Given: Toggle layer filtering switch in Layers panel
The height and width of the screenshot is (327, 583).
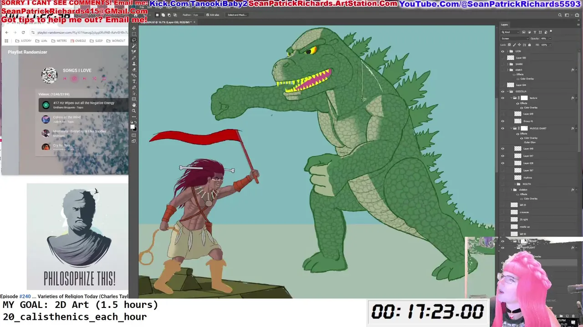Looking at the screenshot, I should [x=551, y=31].
